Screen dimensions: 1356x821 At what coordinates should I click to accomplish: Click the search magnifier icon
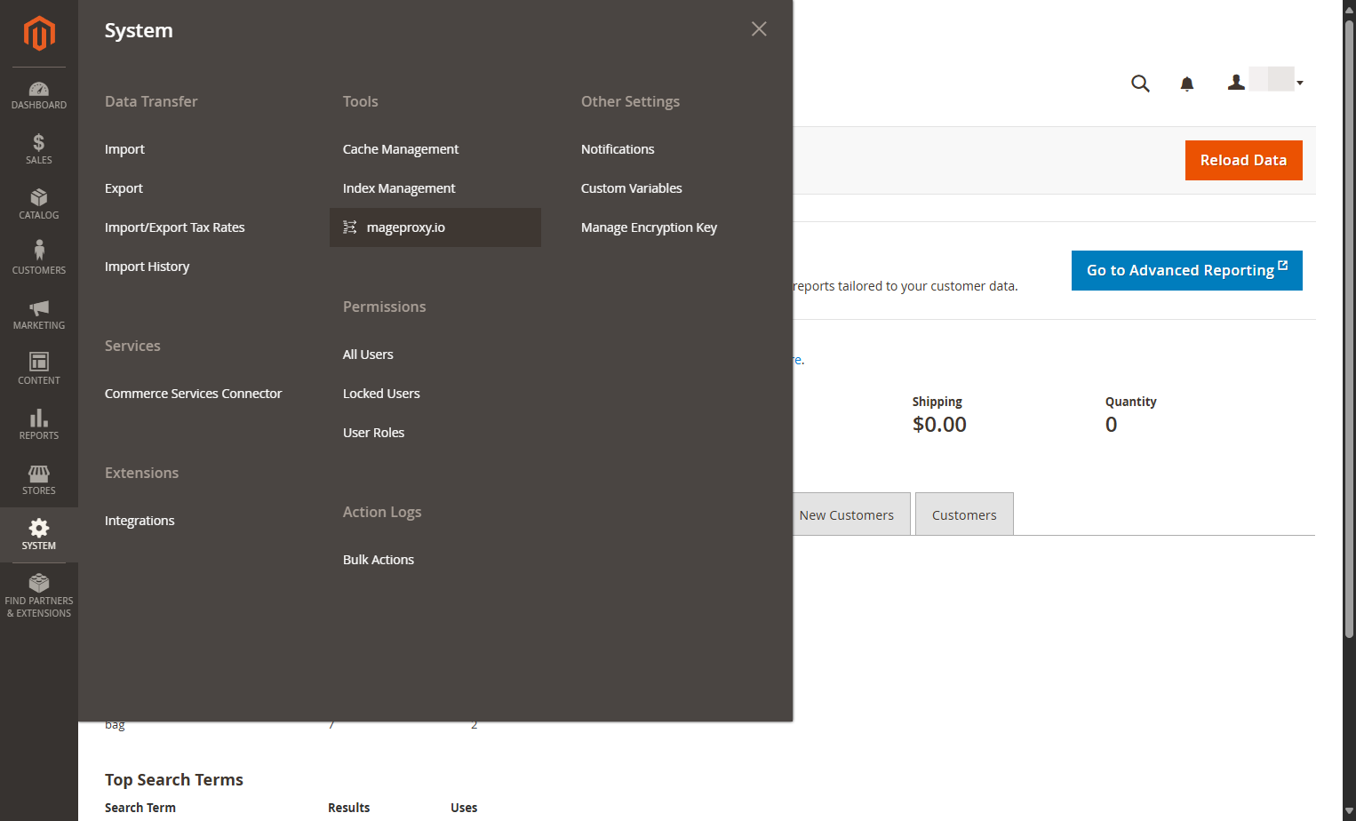pyautogui.click(x=1140, y=84)
